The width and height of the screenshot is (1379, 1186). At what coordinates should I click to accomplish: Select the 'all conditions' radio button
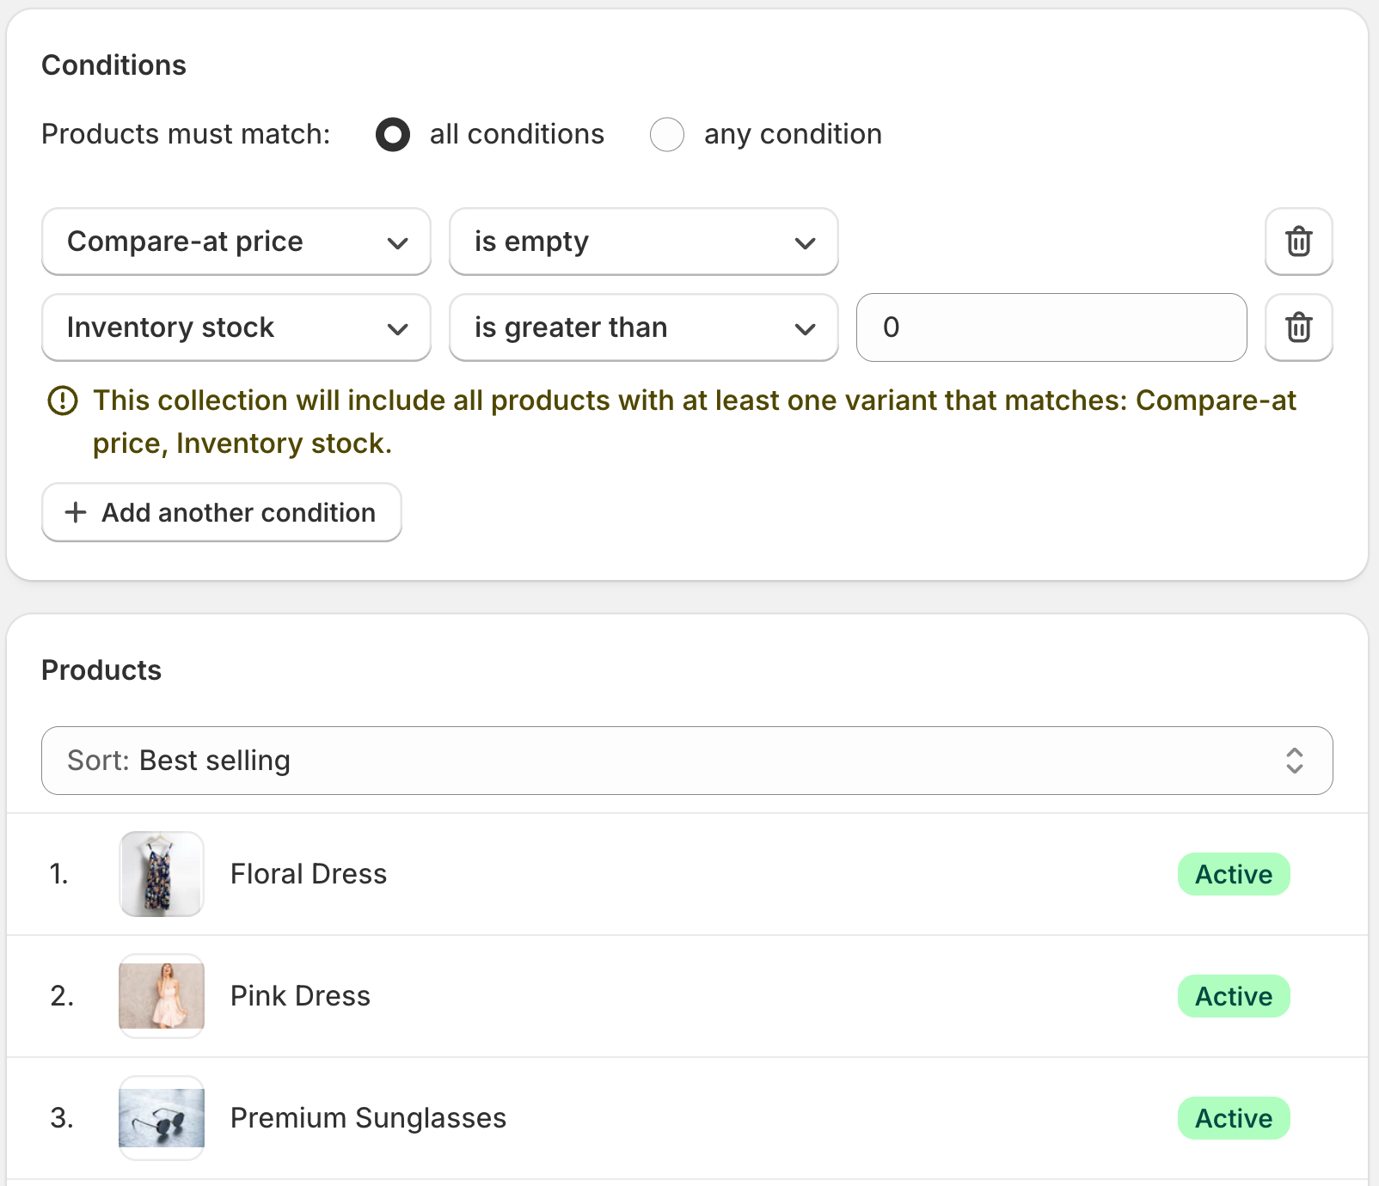tap(393, 134)
